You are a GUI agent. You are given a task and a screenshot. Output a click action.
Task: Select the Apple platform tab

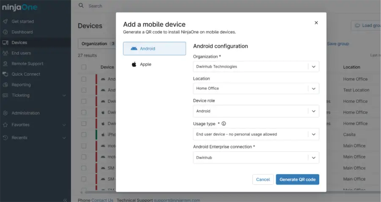click(154, 64)
